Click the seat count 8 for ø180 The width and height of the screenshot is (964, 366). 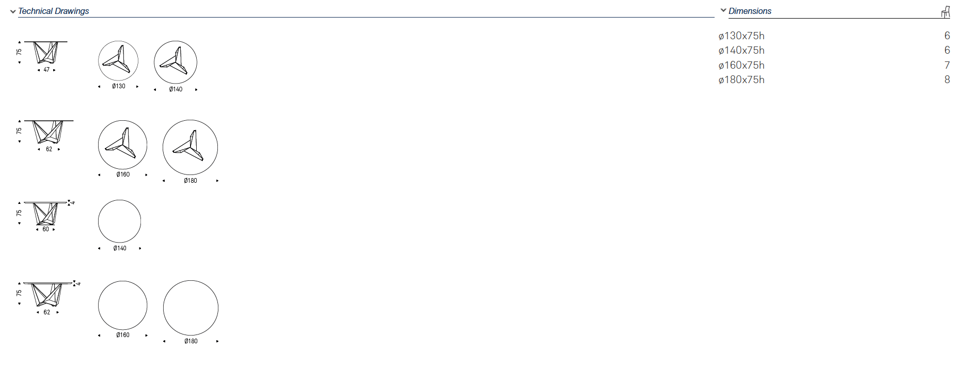tap(947, 79)
